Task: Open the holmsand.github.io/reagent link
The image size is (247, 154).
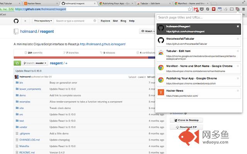Action: pos(103,44)
